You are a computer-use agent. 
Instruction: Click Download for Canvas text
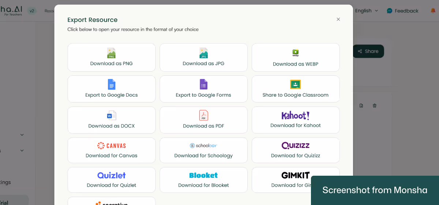coord(112,156)
